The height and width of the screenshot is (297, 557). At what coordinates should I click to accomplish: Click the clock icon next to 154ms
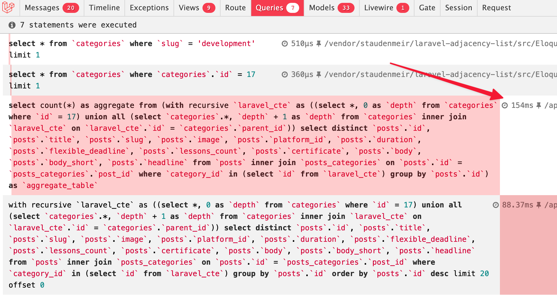[x=505, y=105]
